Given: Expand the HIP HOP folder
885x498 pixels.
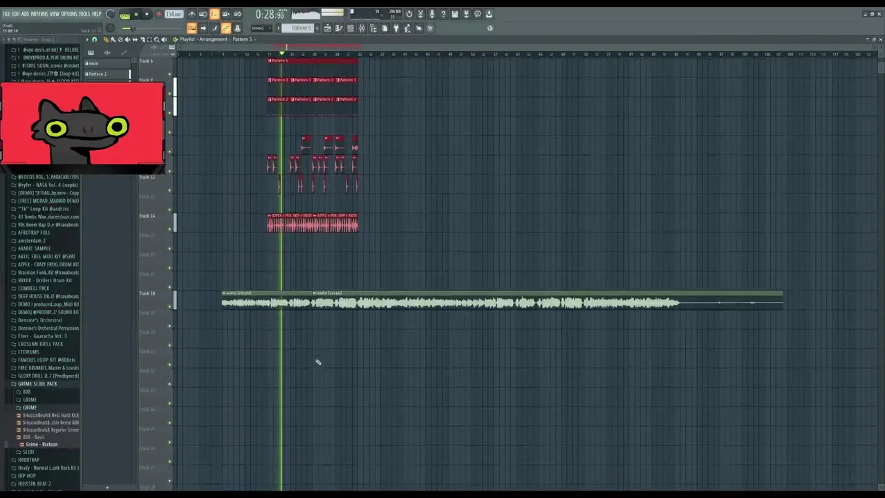Looking at the screenshot, I should point(26,476).
